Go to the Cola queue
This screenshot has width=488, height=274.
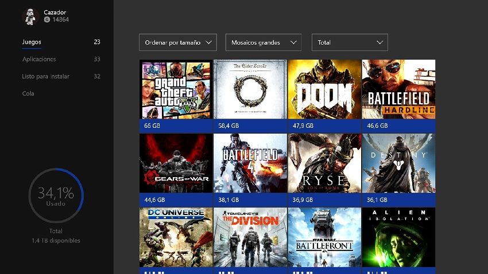(28, 93)
